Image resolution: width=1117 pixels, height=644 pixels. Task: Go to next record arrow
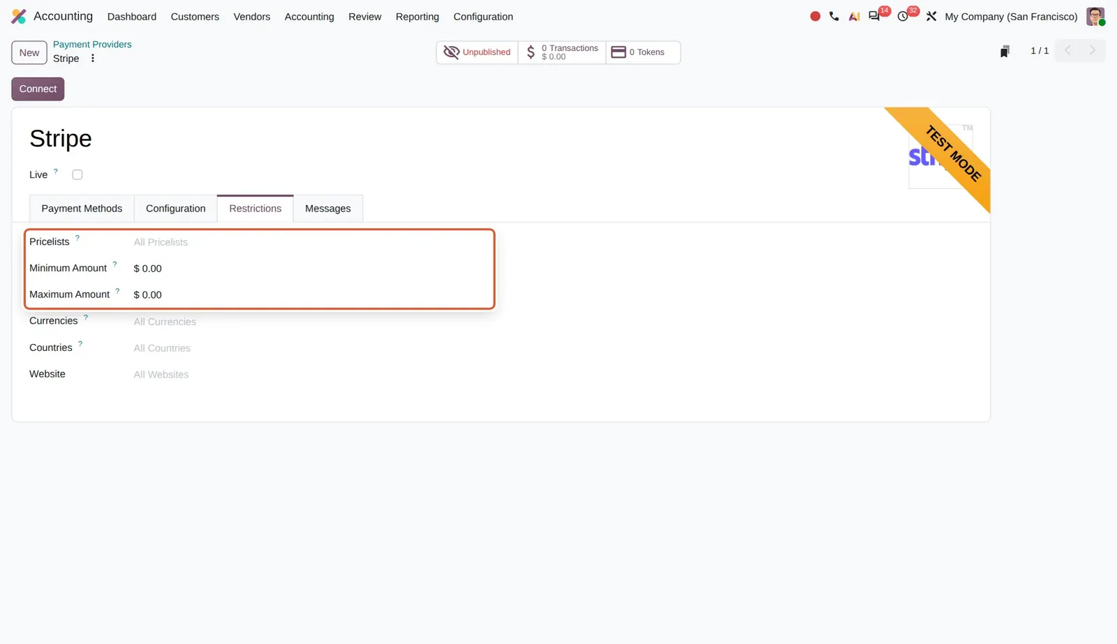tap(1093, 50)
